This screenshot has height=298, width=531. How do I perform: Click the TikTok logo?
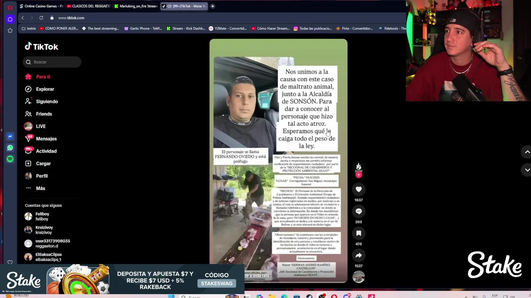tap(41, 47)
